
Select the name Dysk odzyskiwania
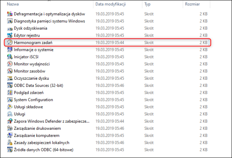(30, 28)
